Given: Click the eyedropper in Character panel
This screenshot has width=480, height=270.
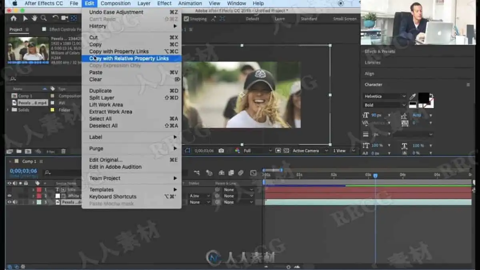Looking at the screenshot, I should [413, 96].
